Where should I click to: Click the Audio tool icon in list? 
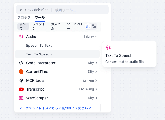click(x=21, y=37)
